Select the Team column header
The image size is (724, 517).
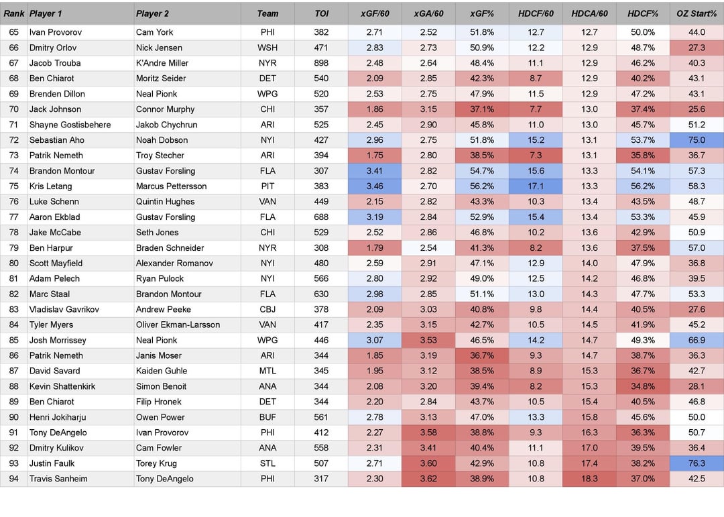pos(267,13)
